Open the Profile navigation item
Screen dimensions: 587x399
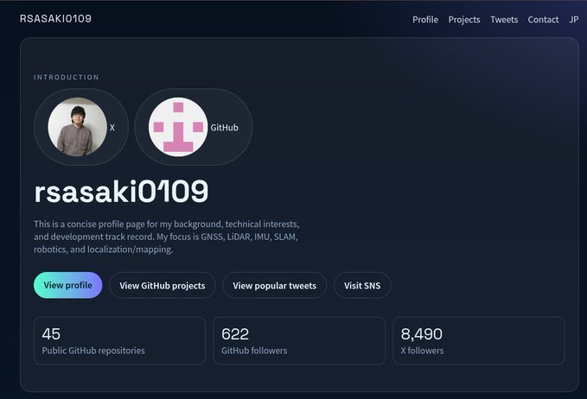pyautogui.click(x=425, y=20)
